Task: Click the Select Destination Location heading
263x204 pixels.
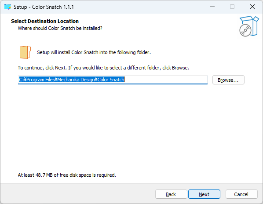Action: click(45, 21)
